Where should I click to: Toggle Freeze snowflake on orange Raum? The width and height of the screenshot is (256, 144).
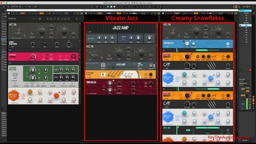[23, 96]
